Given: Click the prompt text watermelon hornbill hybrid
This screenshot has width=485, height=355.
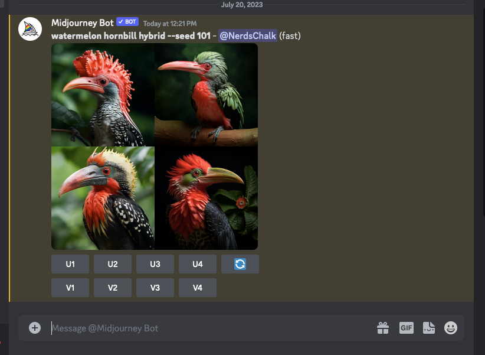Looking at the screenshot, I should [108, 36].
